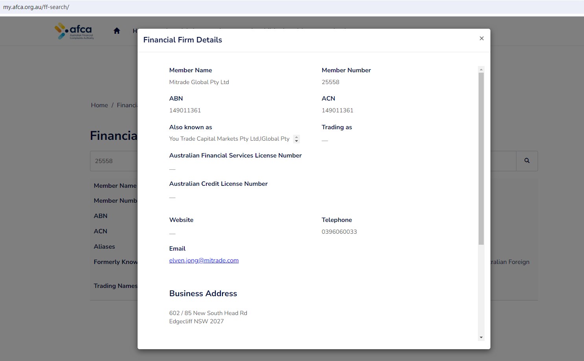This screenshot has width=584, height=361.
Task: Select the text Edgecliff NSW 2027
Action: click(197, 321)
